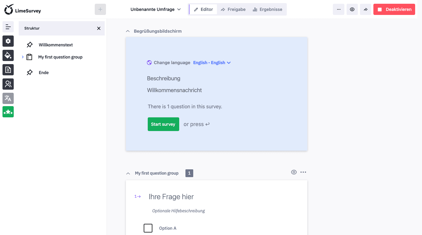
Task: Open the Unbenannte Umfrage survey dropdown
Action: [x=156, y=9]
